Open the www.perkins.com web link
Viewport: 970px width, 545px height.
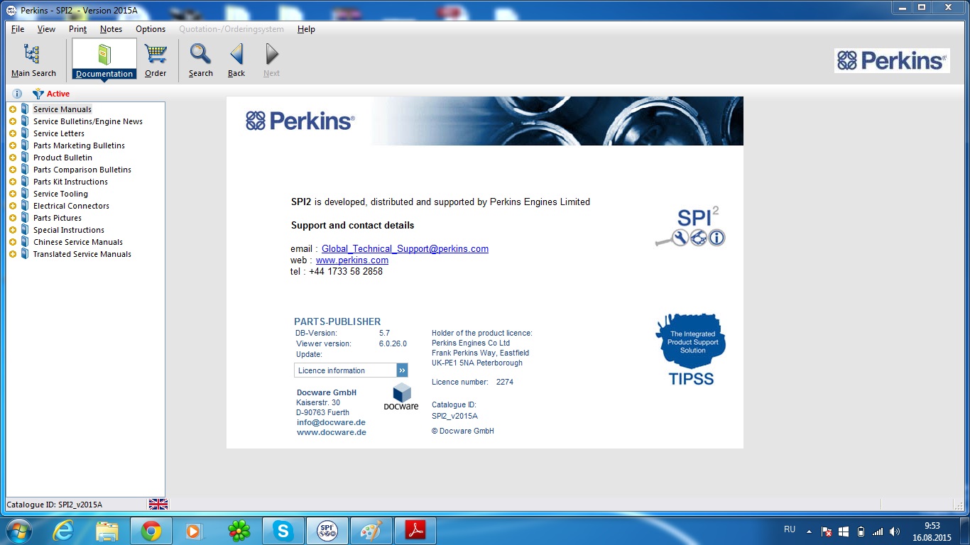pos(352,260)
